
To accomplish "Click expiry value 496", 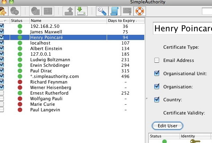I will point(125,77).
